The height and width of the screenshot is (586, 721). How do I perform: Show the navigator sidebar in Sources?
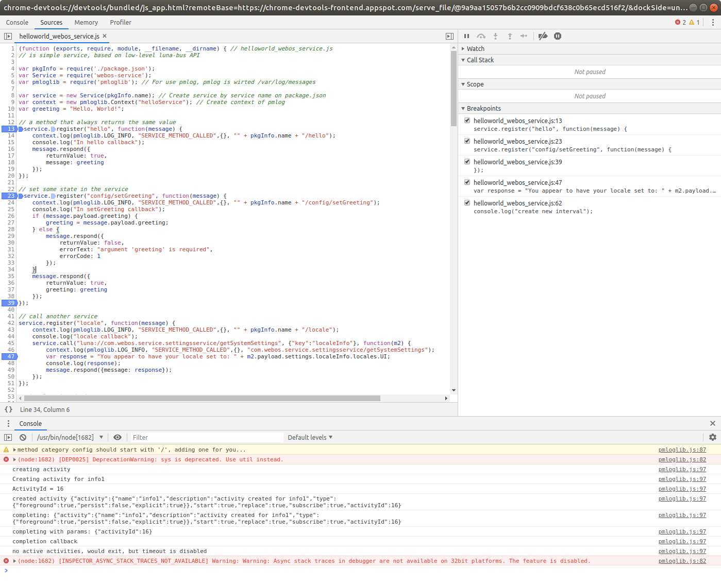coord(8,36)
